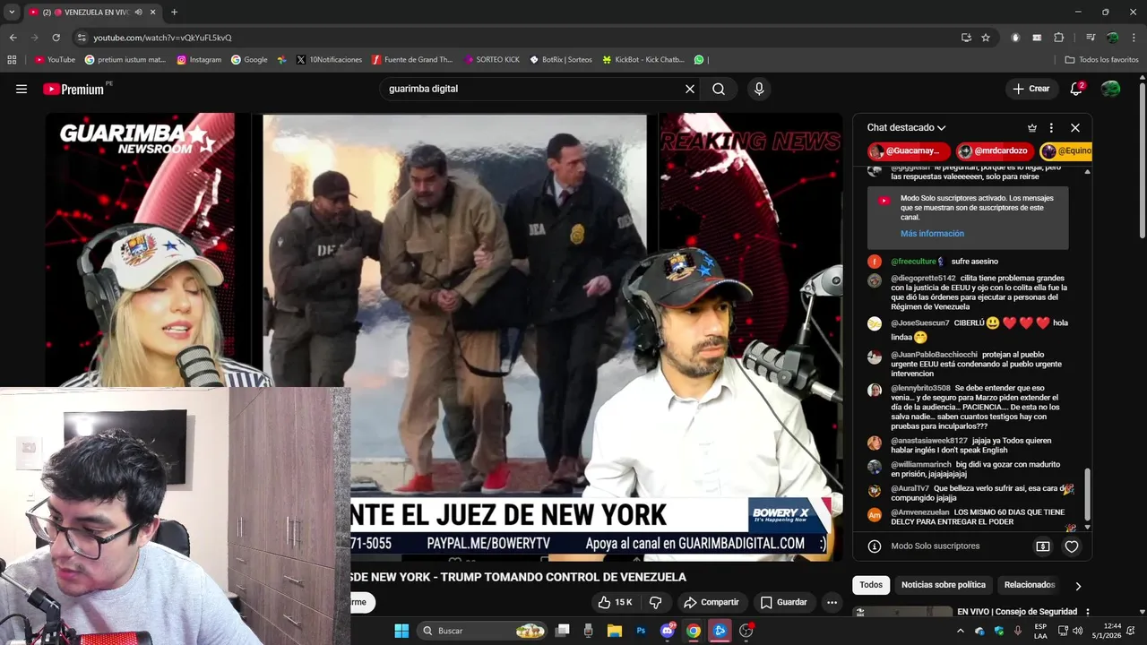The width and height of the screenshot is (1147, 645).
Task: Open the bookmarks bar apps grid
Action: (12, 60)
